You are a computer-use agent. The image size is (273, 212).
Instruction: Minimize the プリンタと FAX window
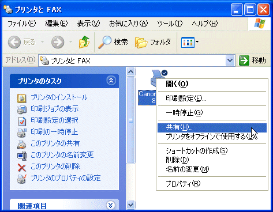coord(237,9)
